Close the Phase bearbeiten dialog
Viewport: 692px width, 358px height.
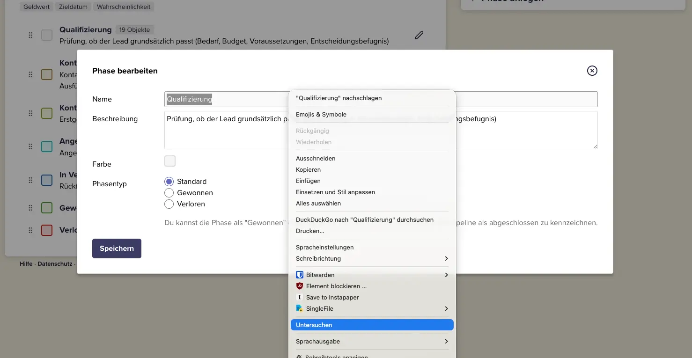coord(592,71)
